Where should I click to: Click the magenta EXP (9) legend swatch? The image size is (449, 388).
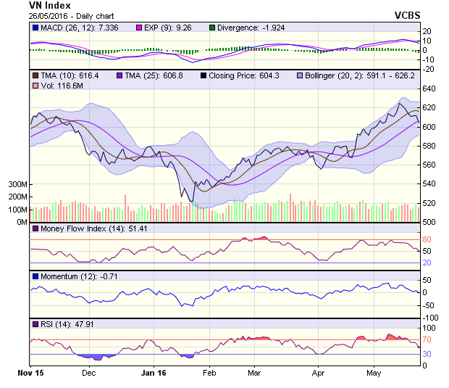[141, 28]
